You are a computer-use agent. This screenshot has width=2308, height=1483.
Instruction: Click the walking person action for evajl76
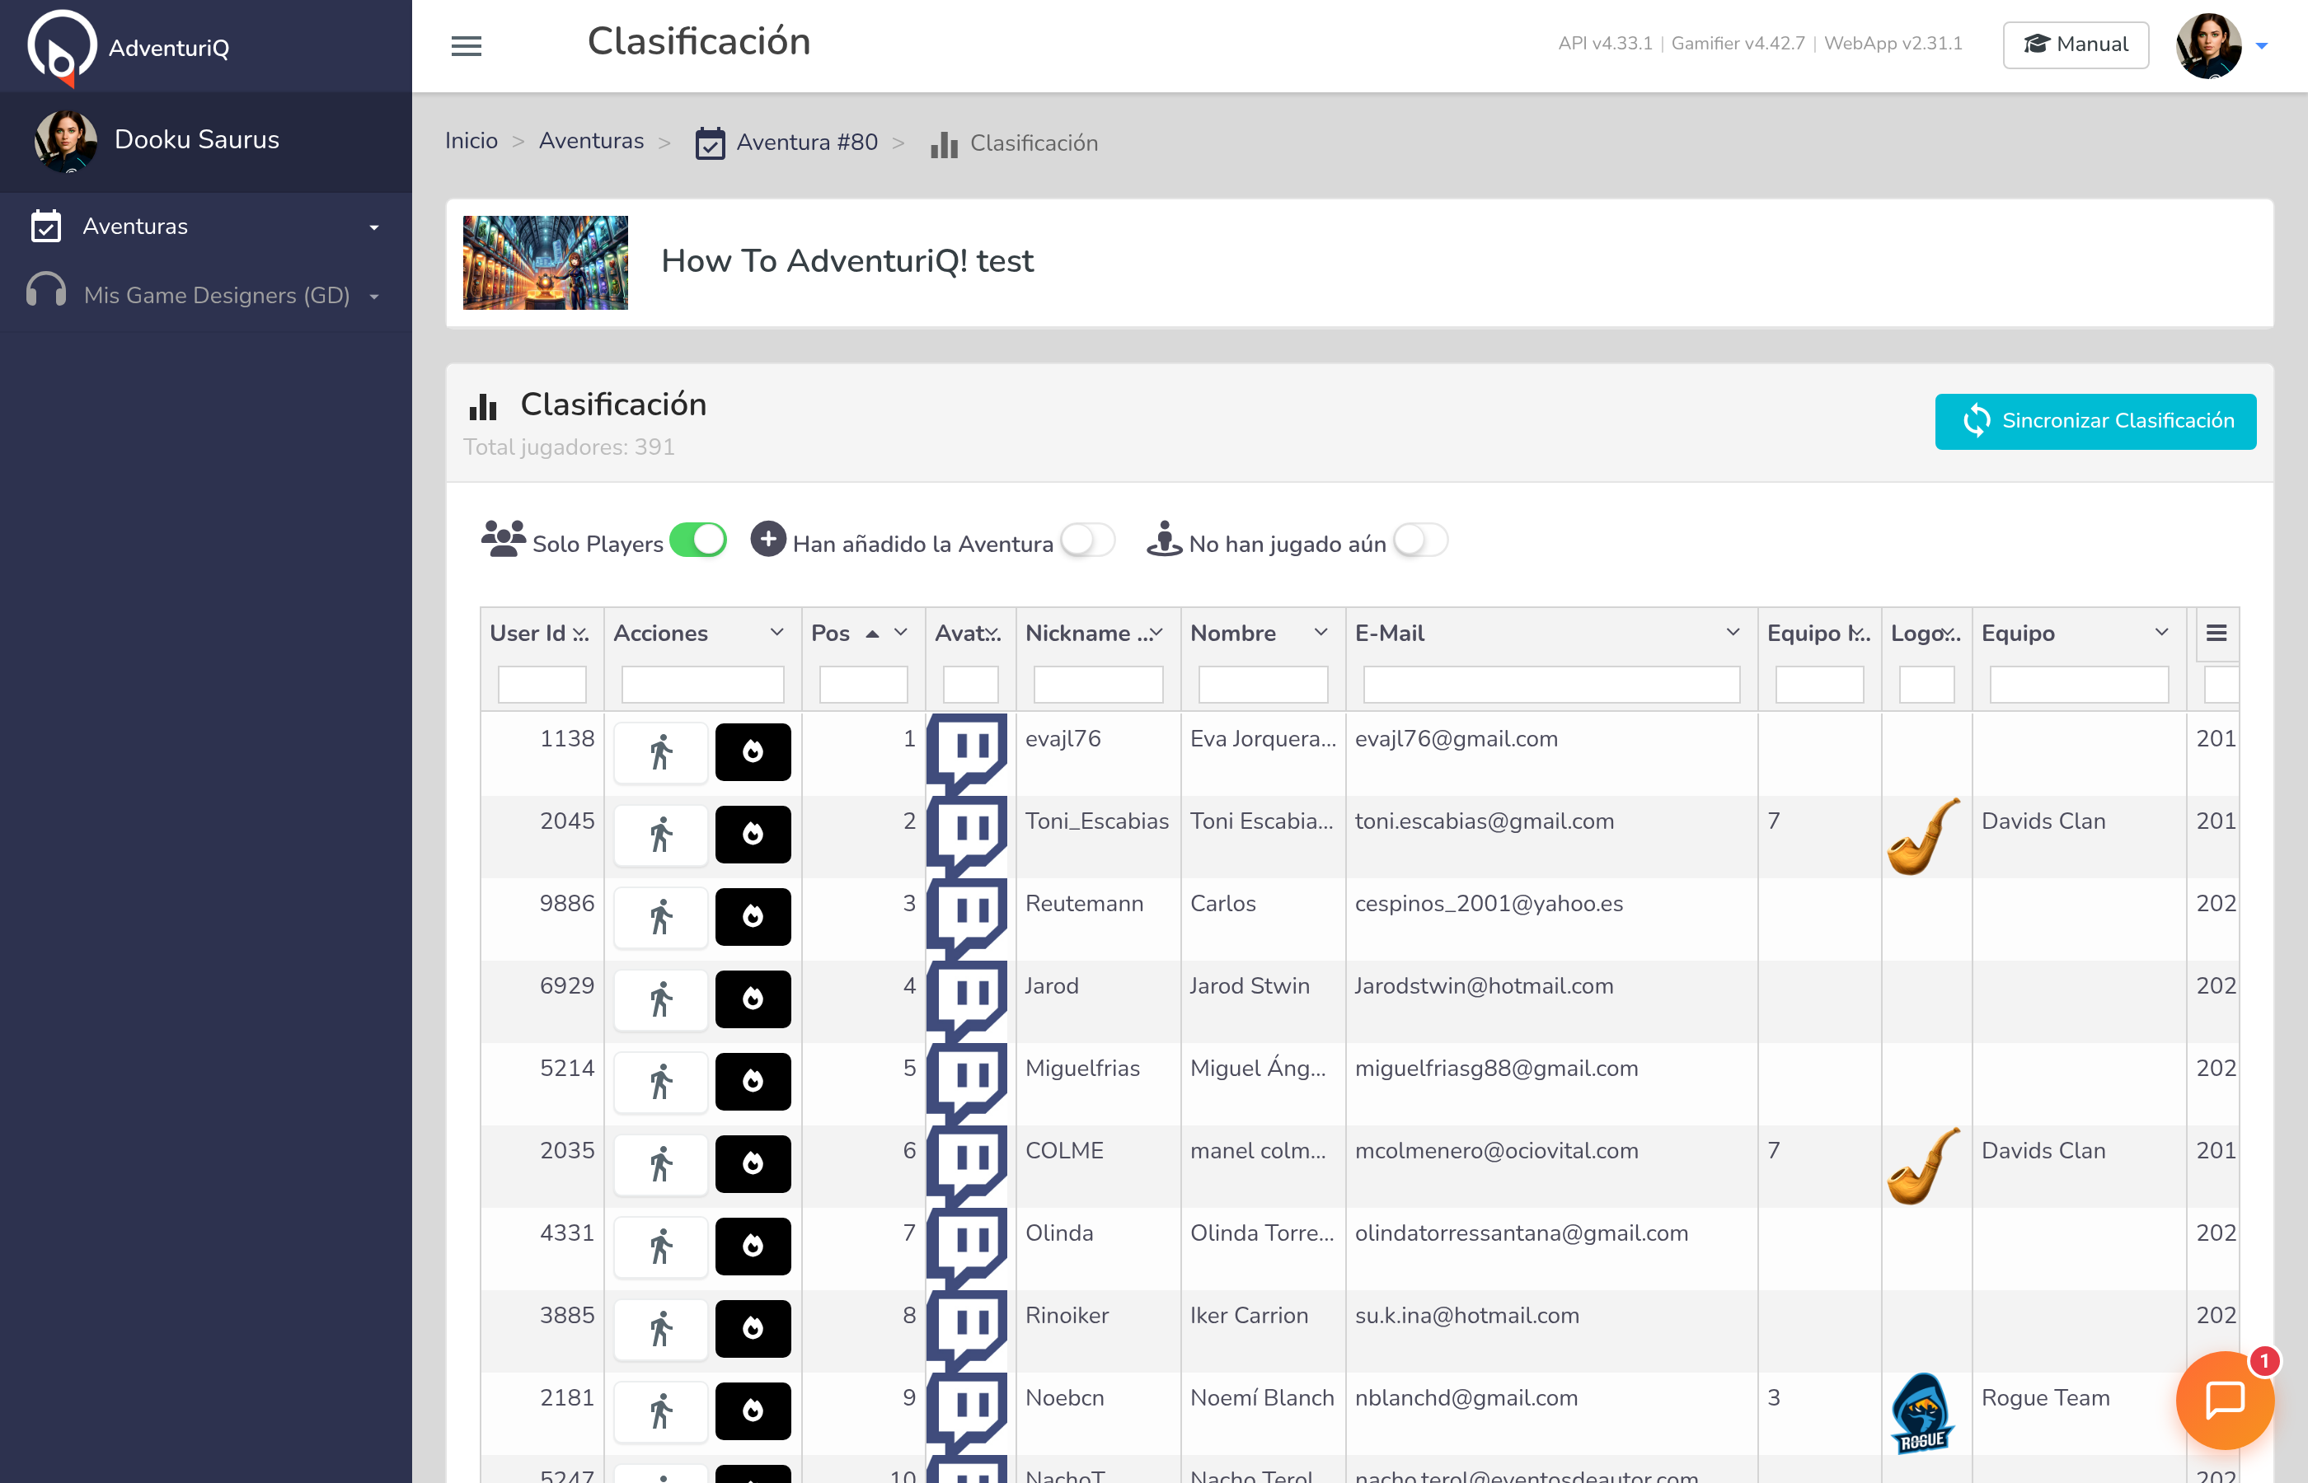point(661,752)
